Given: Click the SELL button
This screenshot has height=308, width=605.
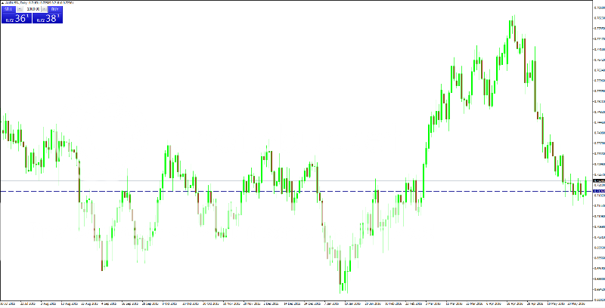Looking at the screenshot, I should tap(8, 9).
